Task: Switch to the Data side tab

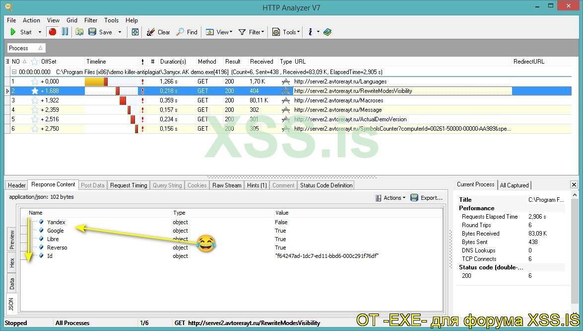Action: click(12, 284)
